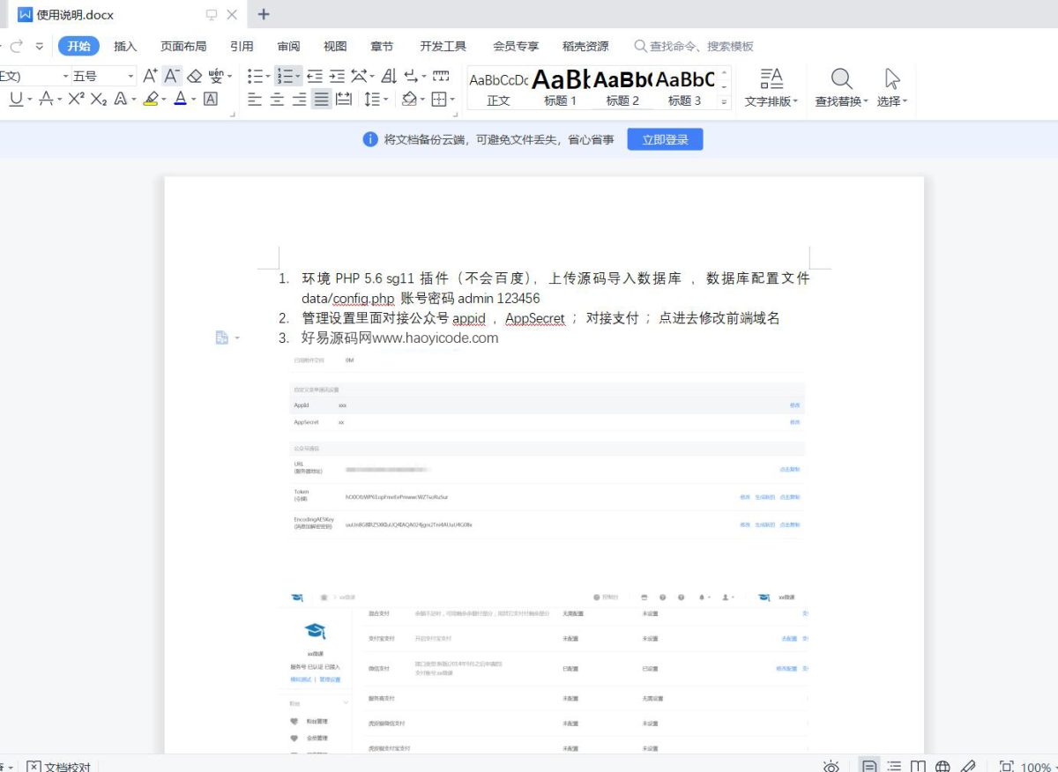This screenshot has width=1058, height=772.
Task: Click the tab stops ruler icon
Action: [x=441, y=77]
